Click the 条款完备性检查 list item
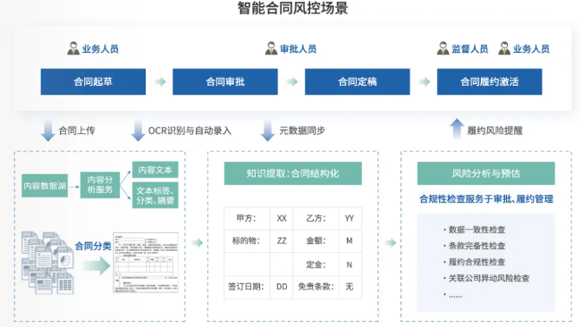582x328 pixels. pos(475,246)
